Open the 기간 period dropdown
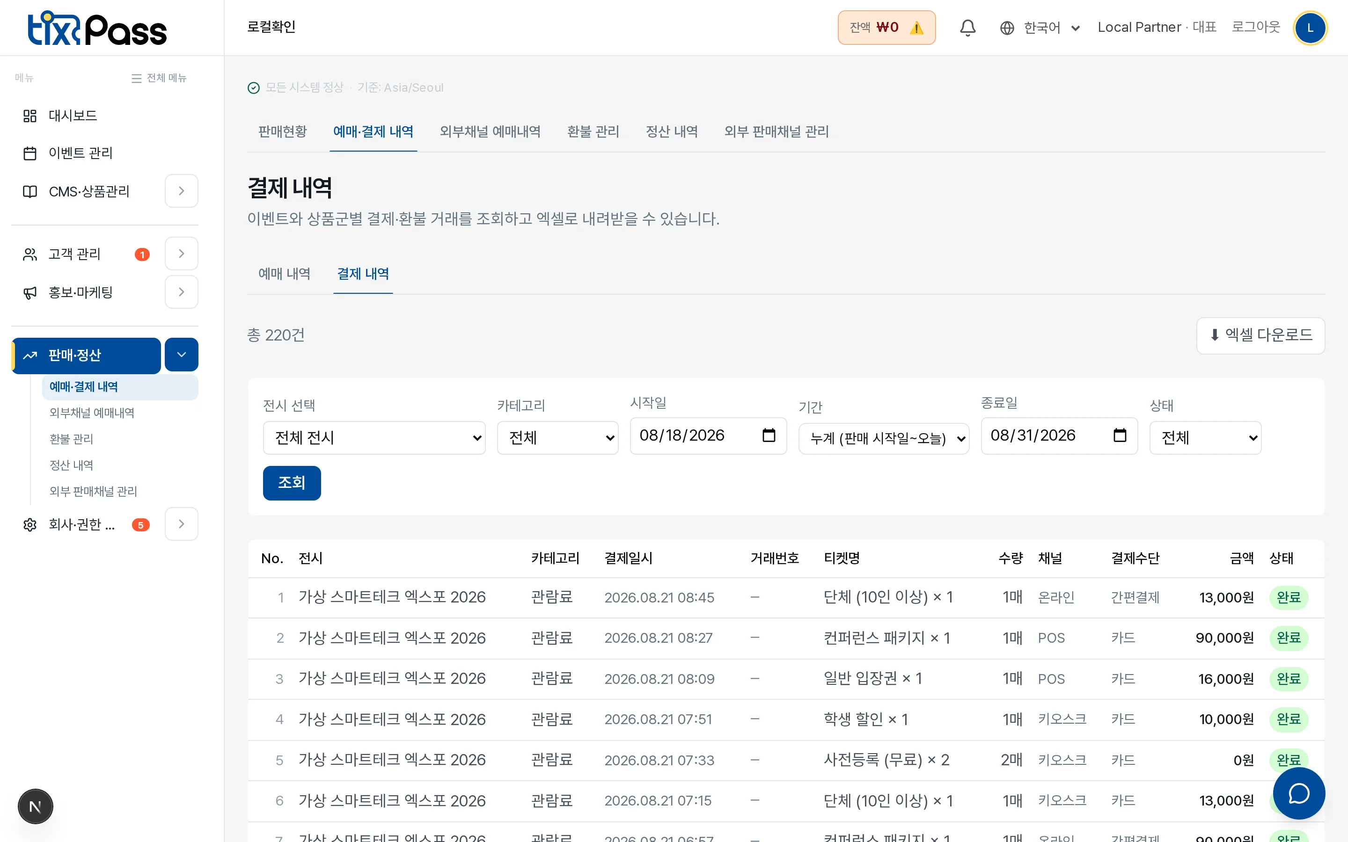This screenshot has height=842, width=1348. 884,439
